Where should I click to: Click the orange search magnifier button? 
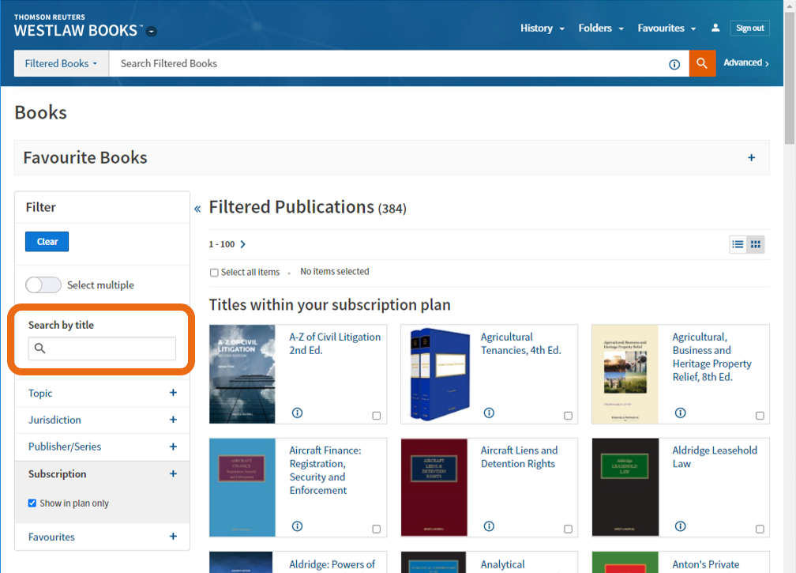(702, 63)
